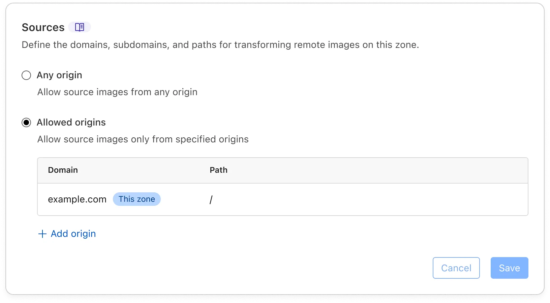The width and height of the screenshot is (550, 303).
Task: Click the Sources heading
Action: click(x=43, y=27)
